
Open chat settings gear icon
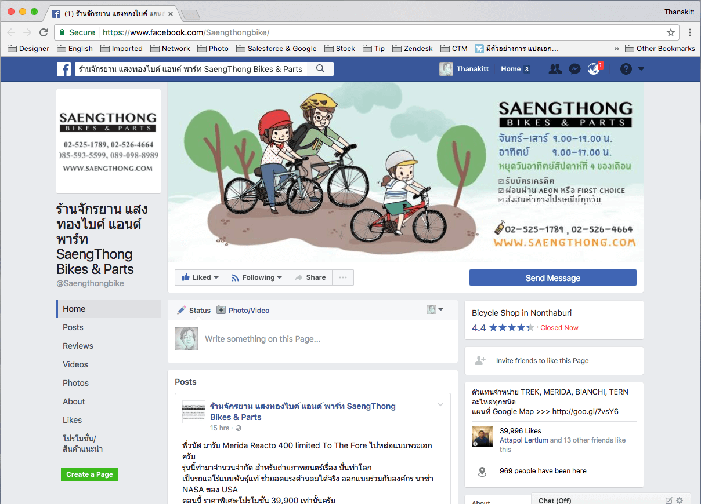(x=680, y=501)
